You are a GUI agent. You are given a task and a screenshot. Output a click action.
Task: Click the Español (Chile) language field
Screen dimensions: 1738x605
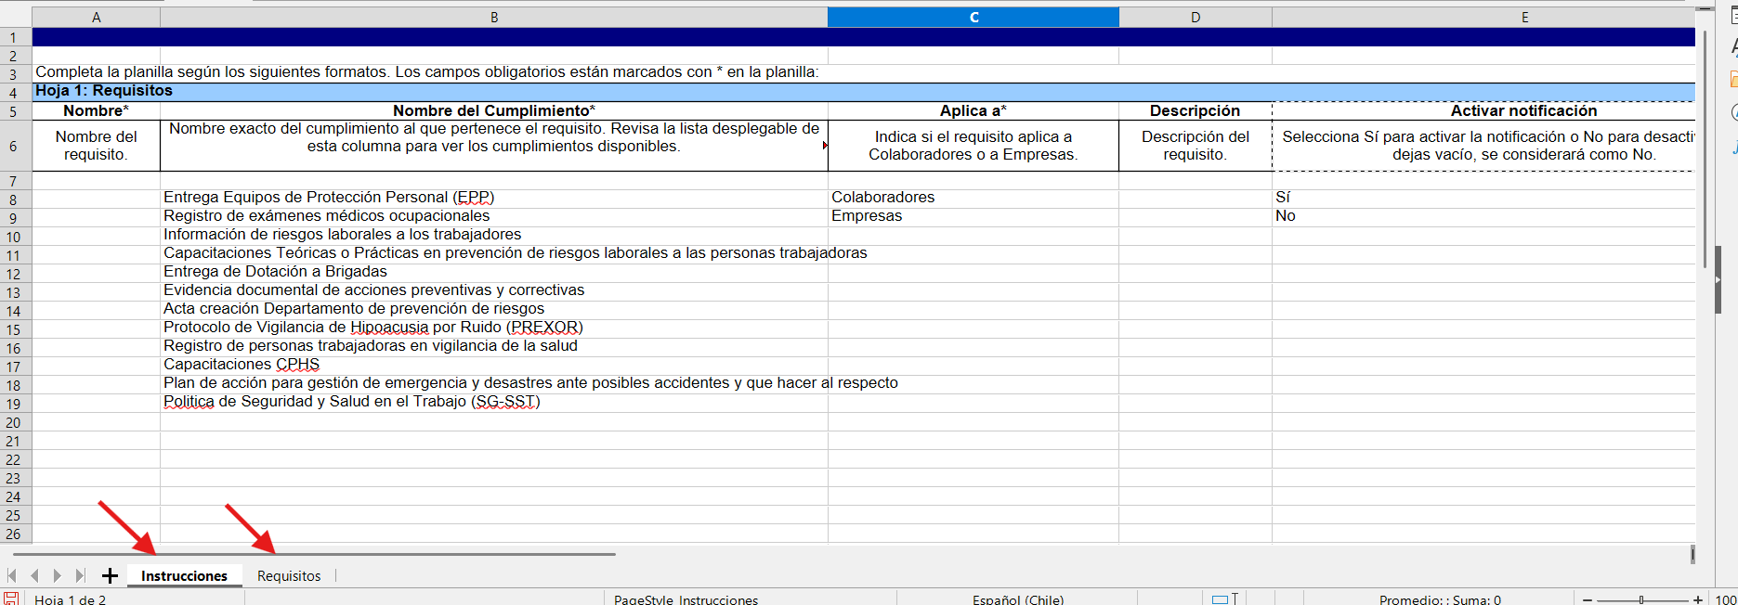pyautogui.click(x=1018, y=599)
